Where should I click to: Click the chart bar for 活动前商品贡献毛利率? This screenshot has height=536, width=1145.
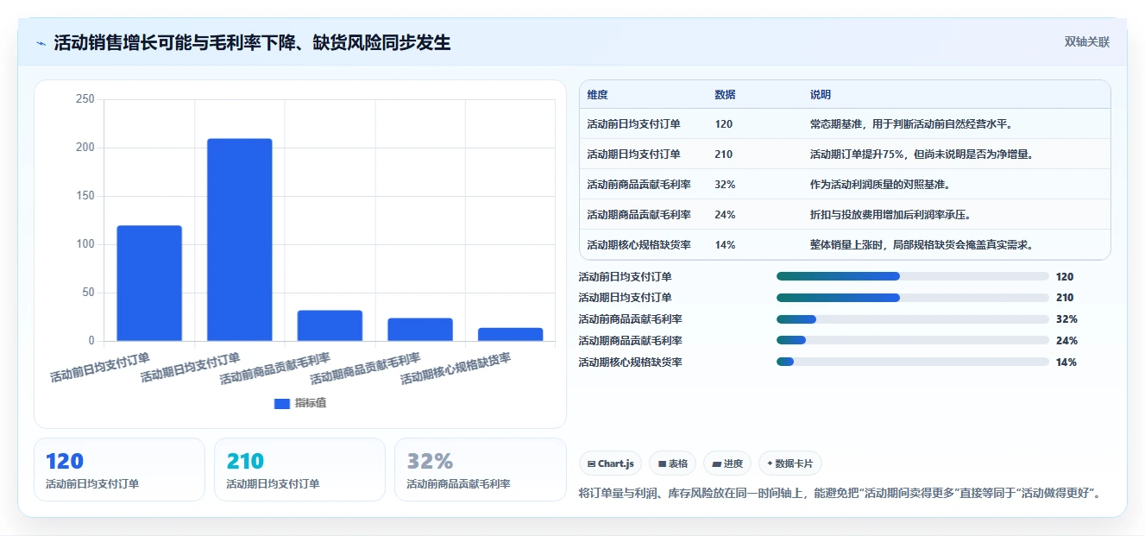click(x=330, y=325)
